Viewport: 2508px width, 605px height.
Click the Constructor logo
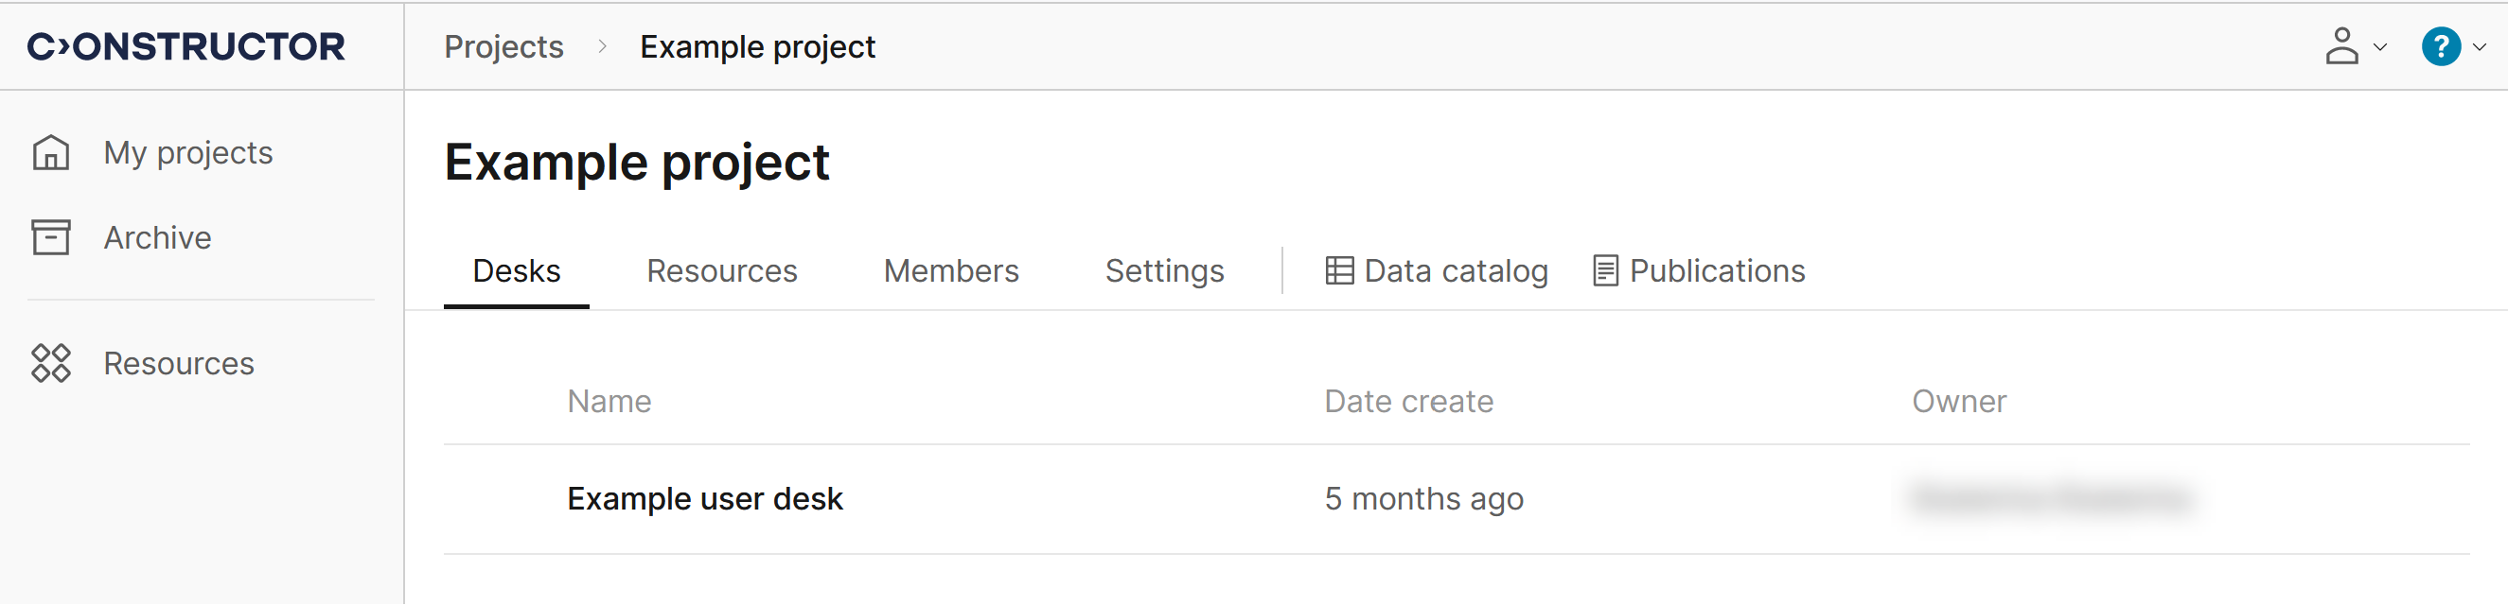pyautogui.click(x=185, y=46)
